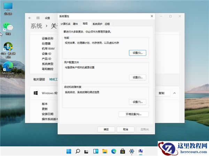Go back with Settings arrow button
Screen dimensions: 209x156
click(x=30, y=18)
